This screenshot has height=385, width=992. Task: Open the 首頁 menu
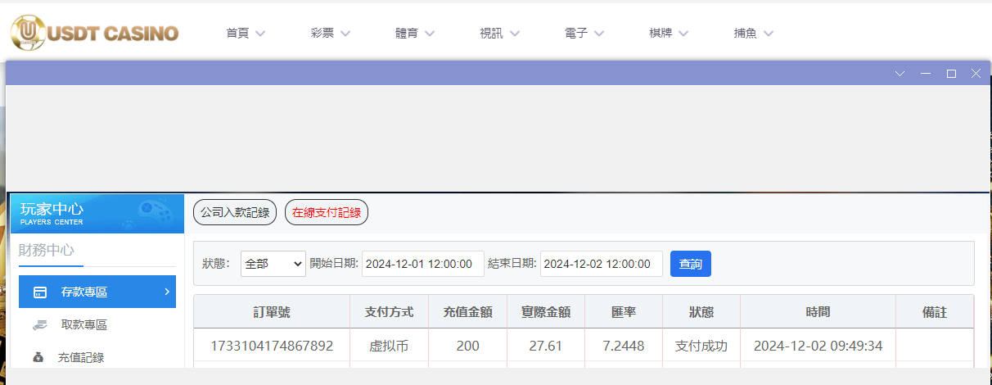[x=246, y=34]
